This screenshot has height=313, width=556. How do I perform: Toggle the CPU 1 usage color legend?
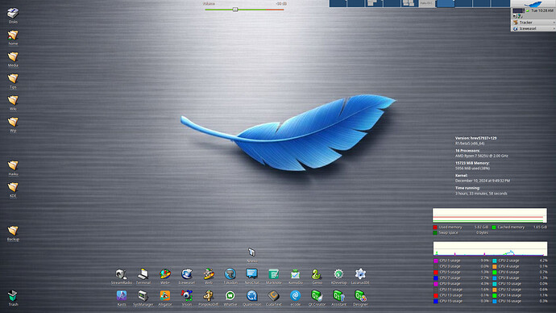point(436,261)
